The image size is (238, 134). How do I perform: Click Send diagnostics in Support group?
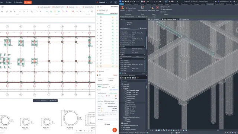(x=166, y=9)
